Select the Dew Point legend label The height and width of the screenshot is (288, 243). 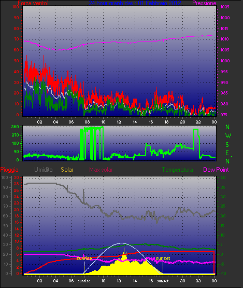pyautogui.click(x=216, y=169)
